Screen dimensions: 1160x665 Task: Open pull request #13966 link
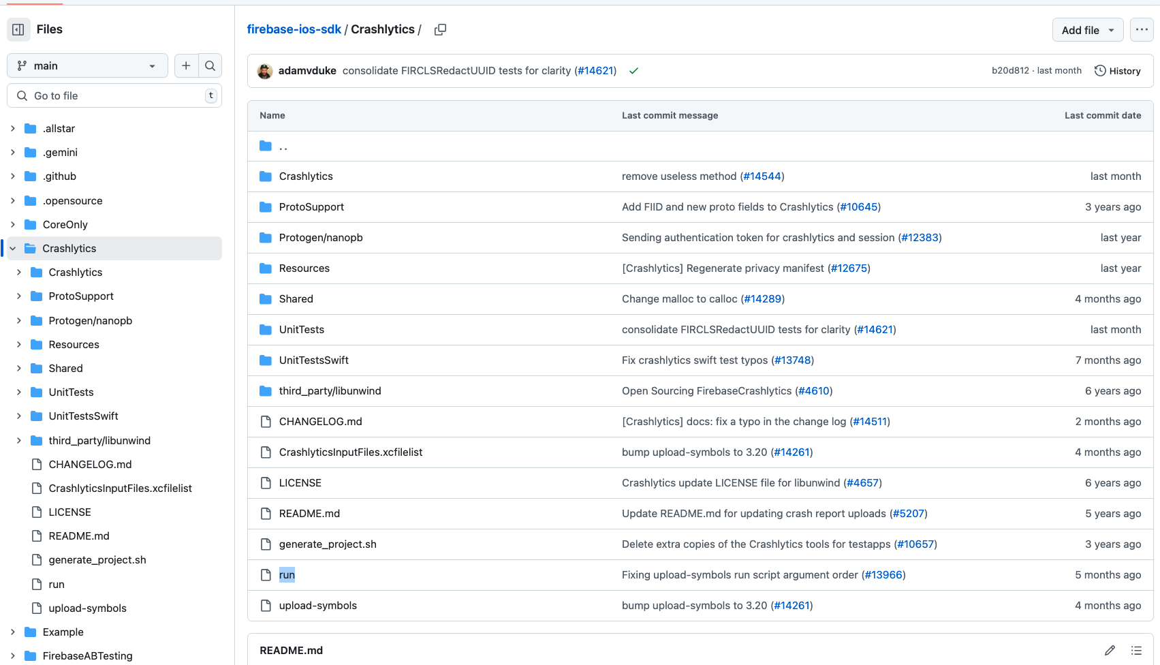coord(883,575)
